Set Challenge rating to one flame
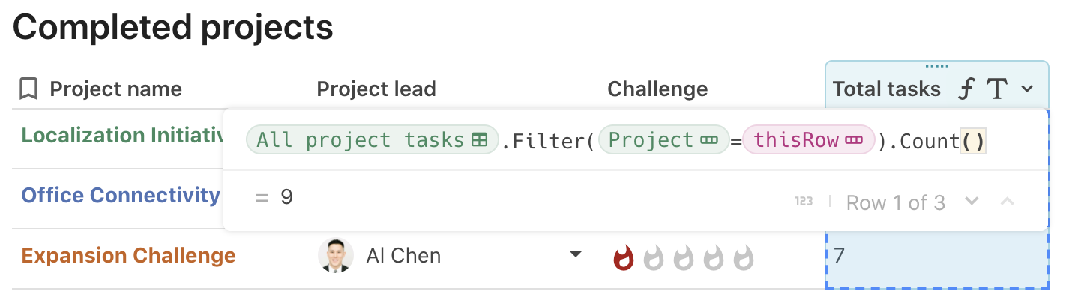The width and height of the screenshot is (1075, 306). [x=624, y=257]
